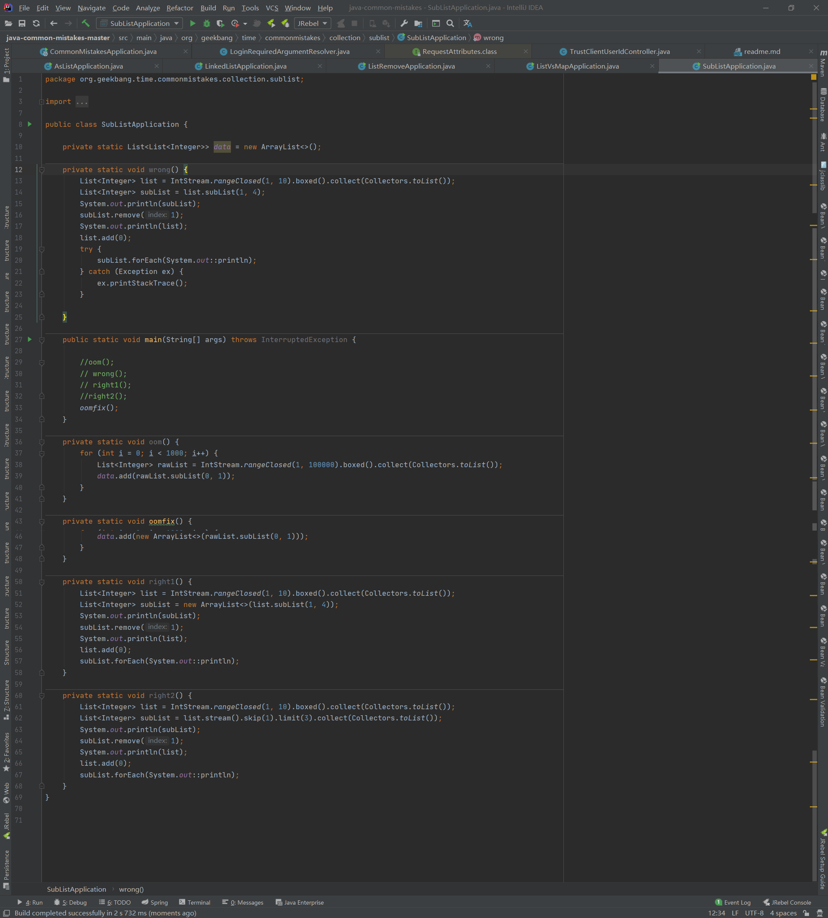Click the UTF-8 encoding in status bar
The height and width of the screenshot is (918, 828).
click(754, 913)
